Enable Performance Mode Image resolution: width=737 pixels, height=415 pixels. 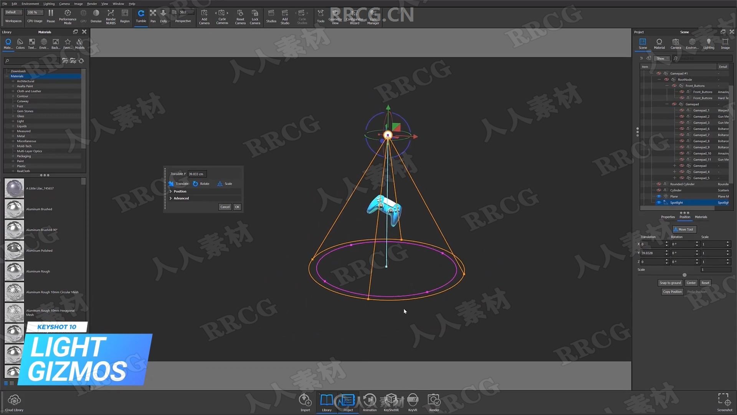tap(68, 17)
